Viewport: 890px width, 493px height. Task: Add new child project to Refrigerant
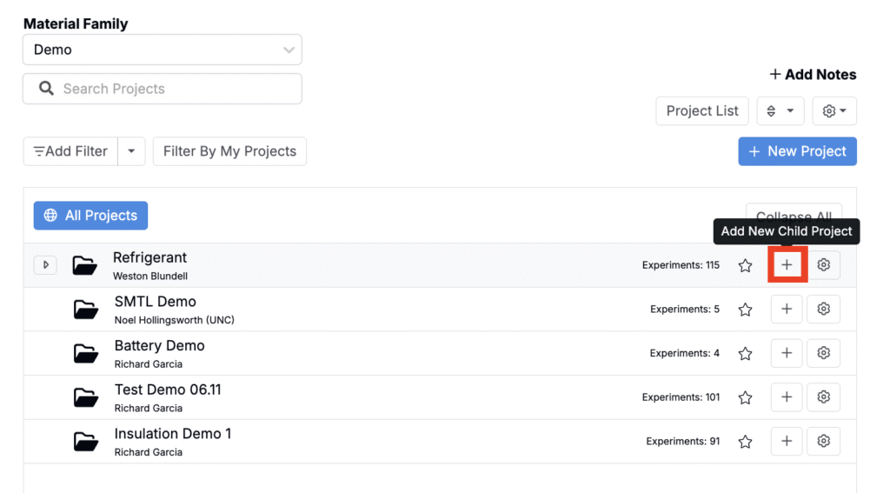click(x=787, y=264)
